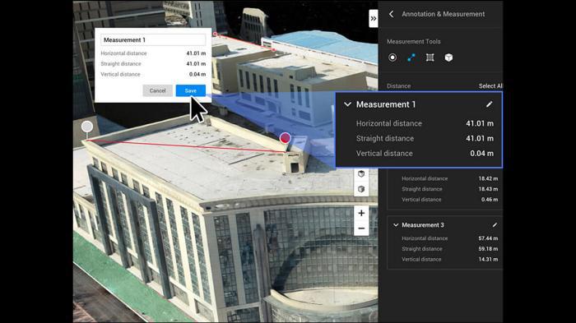Click Select All in Distance section
This screenshot has width=576, height=323.
490,86
